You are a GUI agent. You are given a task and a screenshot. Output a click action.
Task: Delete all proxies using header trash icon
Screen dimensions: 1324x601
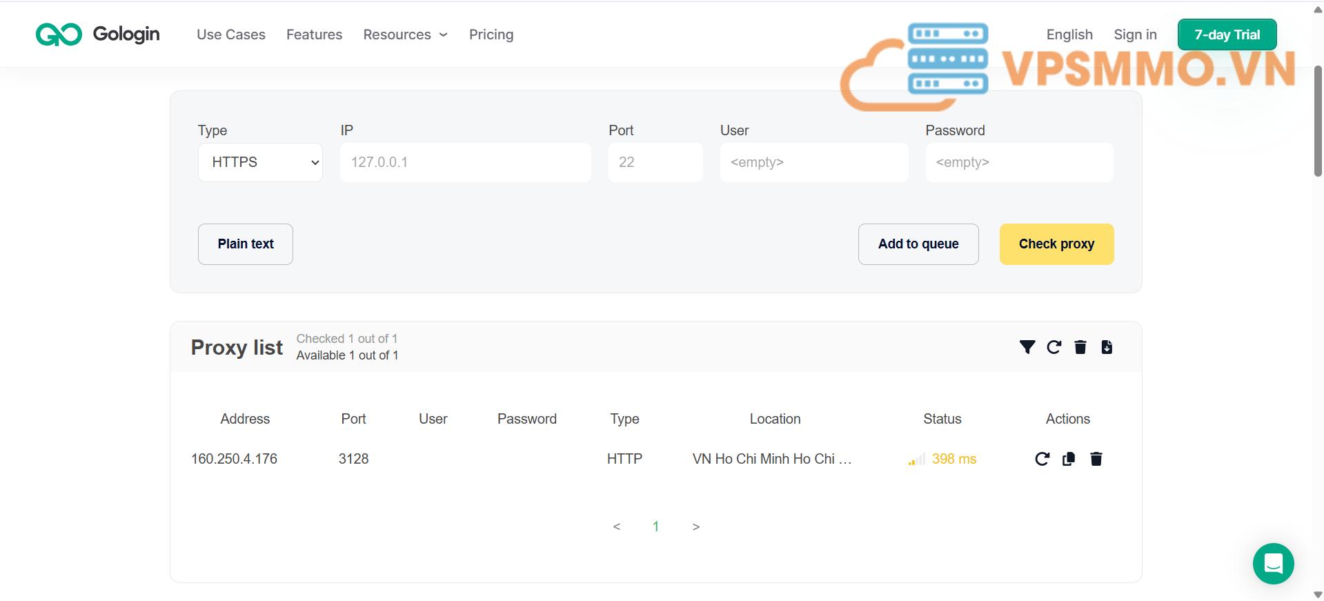[x=1080, y=347]
